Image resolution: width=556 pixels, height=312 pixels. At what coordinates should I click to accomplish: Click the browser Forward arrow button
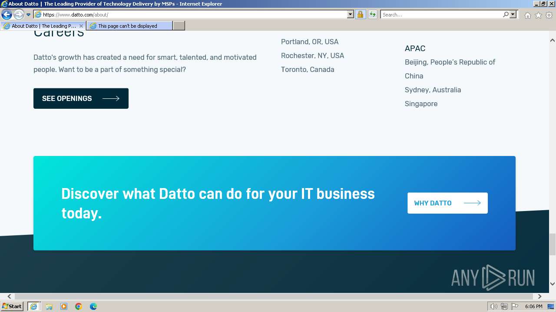(x=19, y=14)
